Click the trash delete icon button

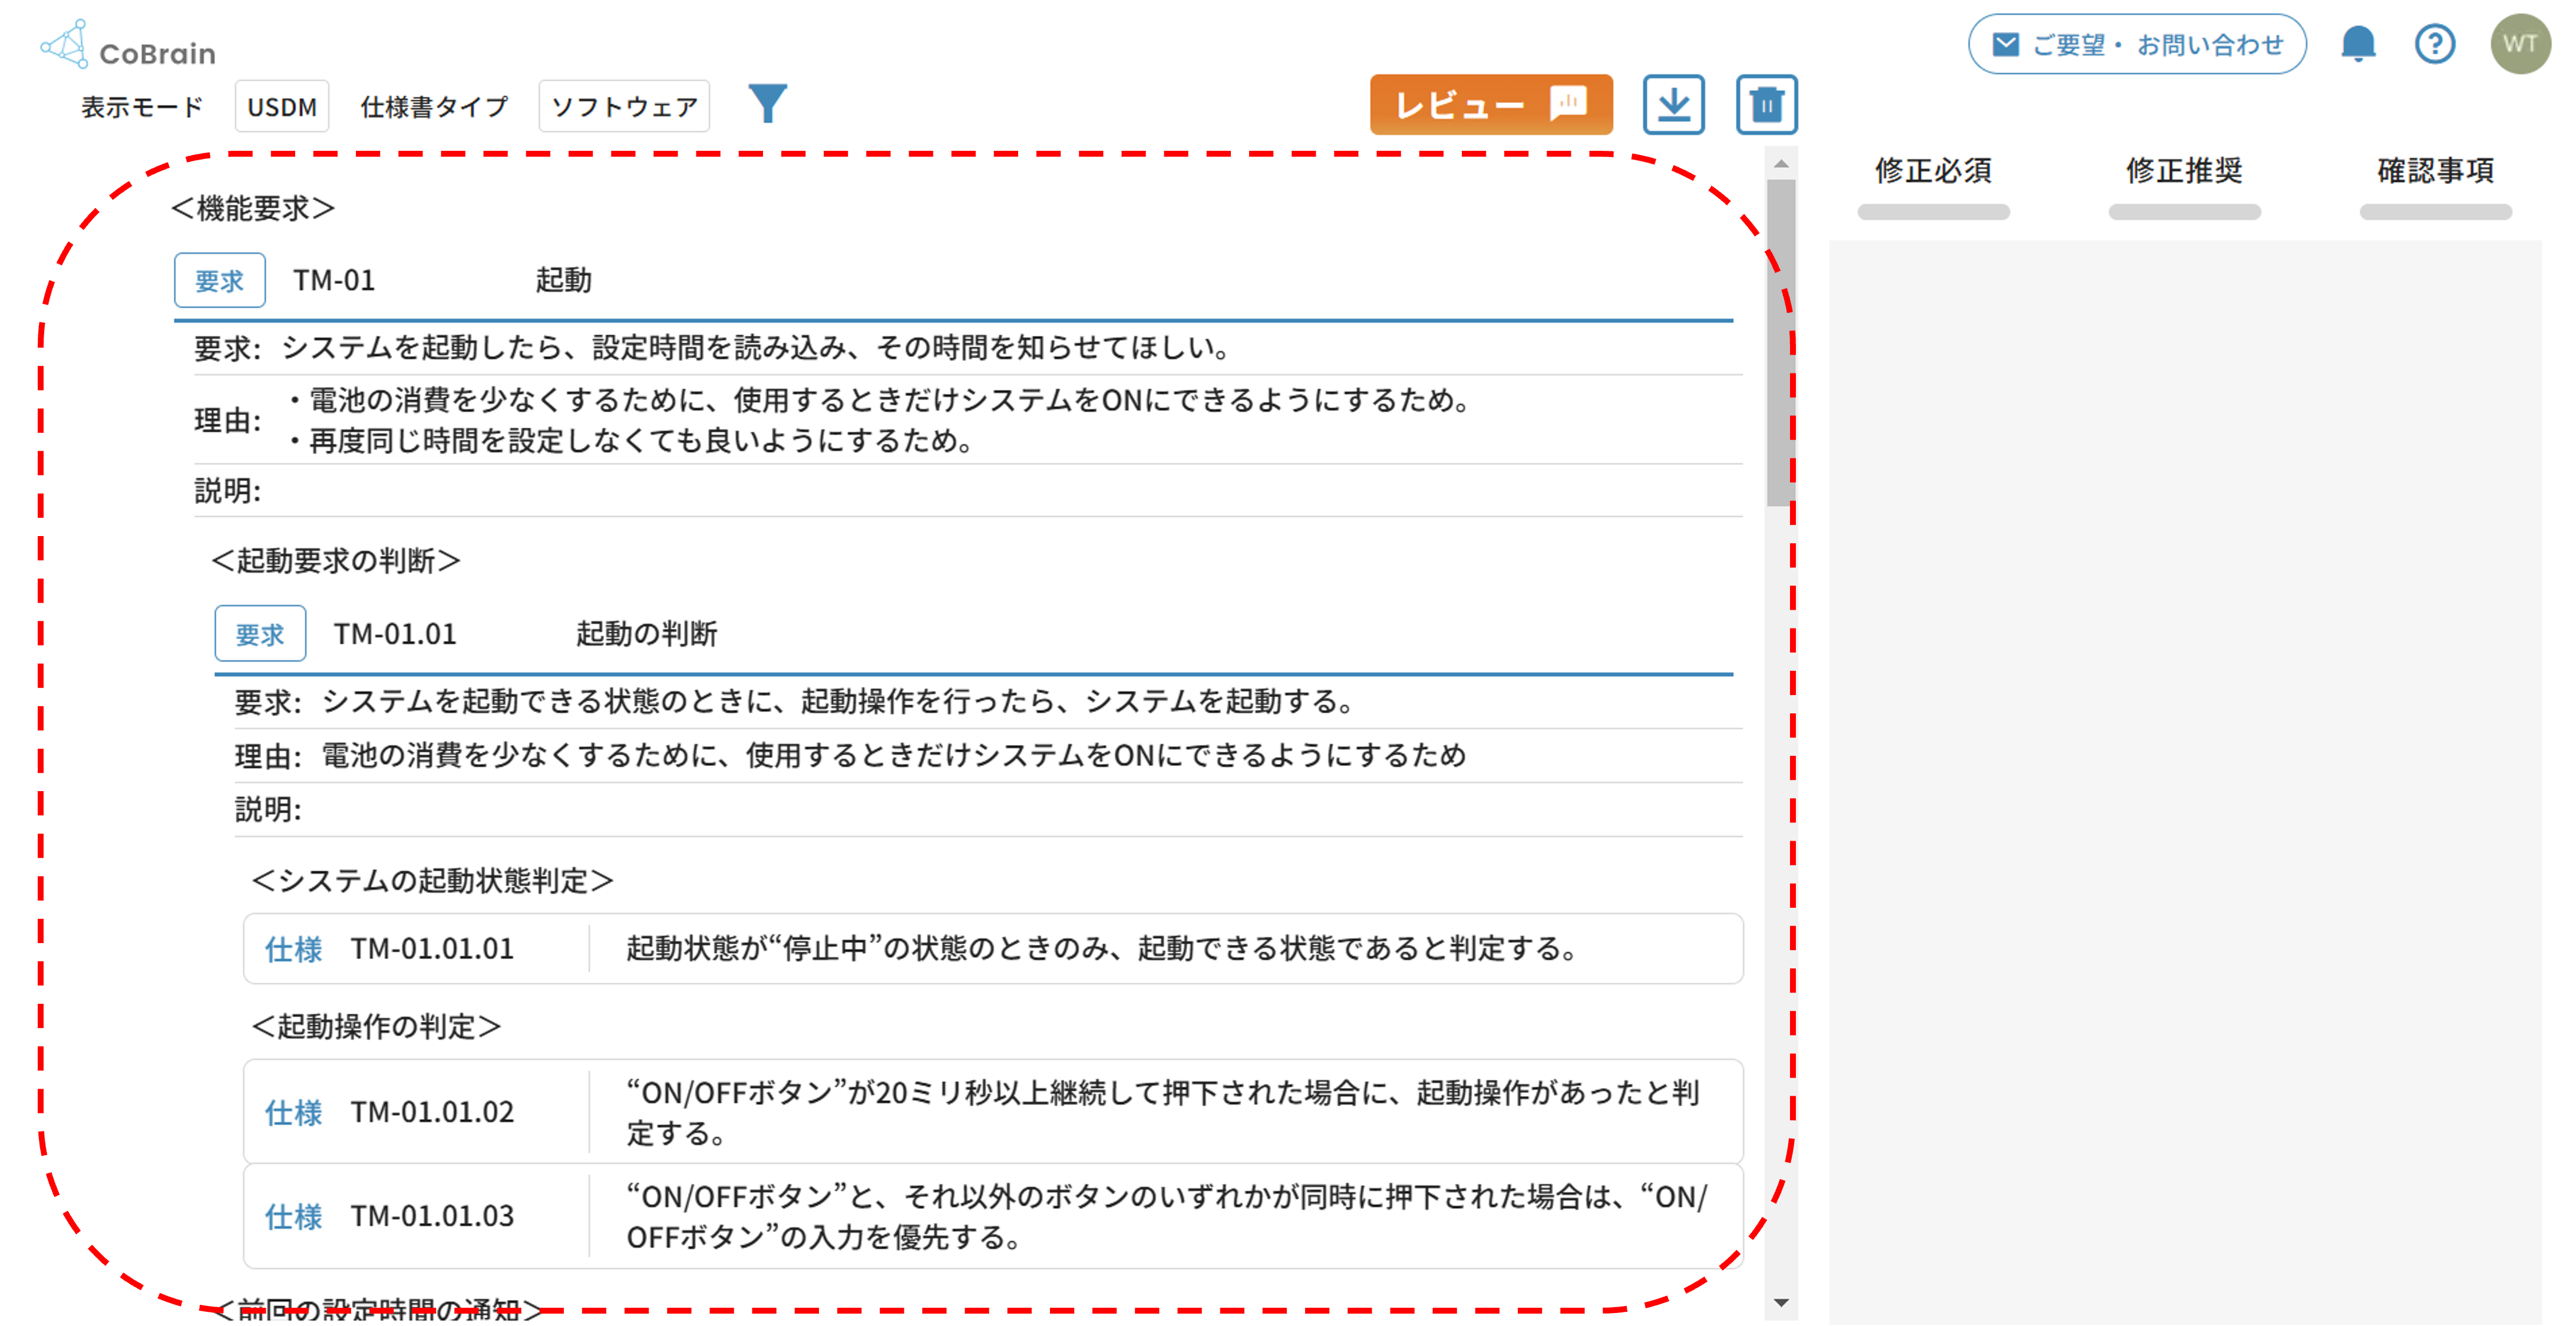(1766, 105)
